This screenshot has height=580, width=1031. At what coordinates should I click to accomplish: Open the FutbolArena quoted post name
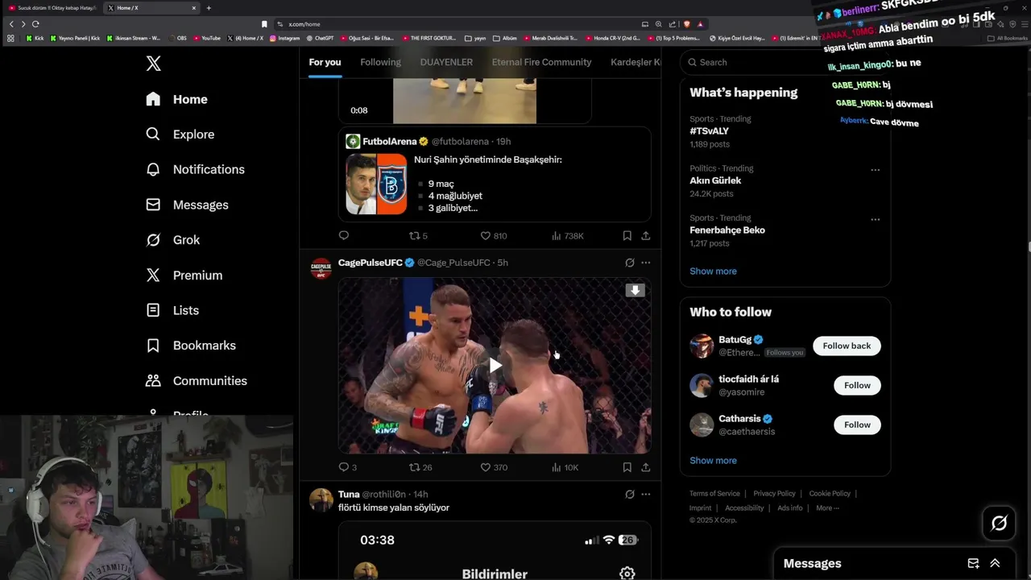coord(389,142)
